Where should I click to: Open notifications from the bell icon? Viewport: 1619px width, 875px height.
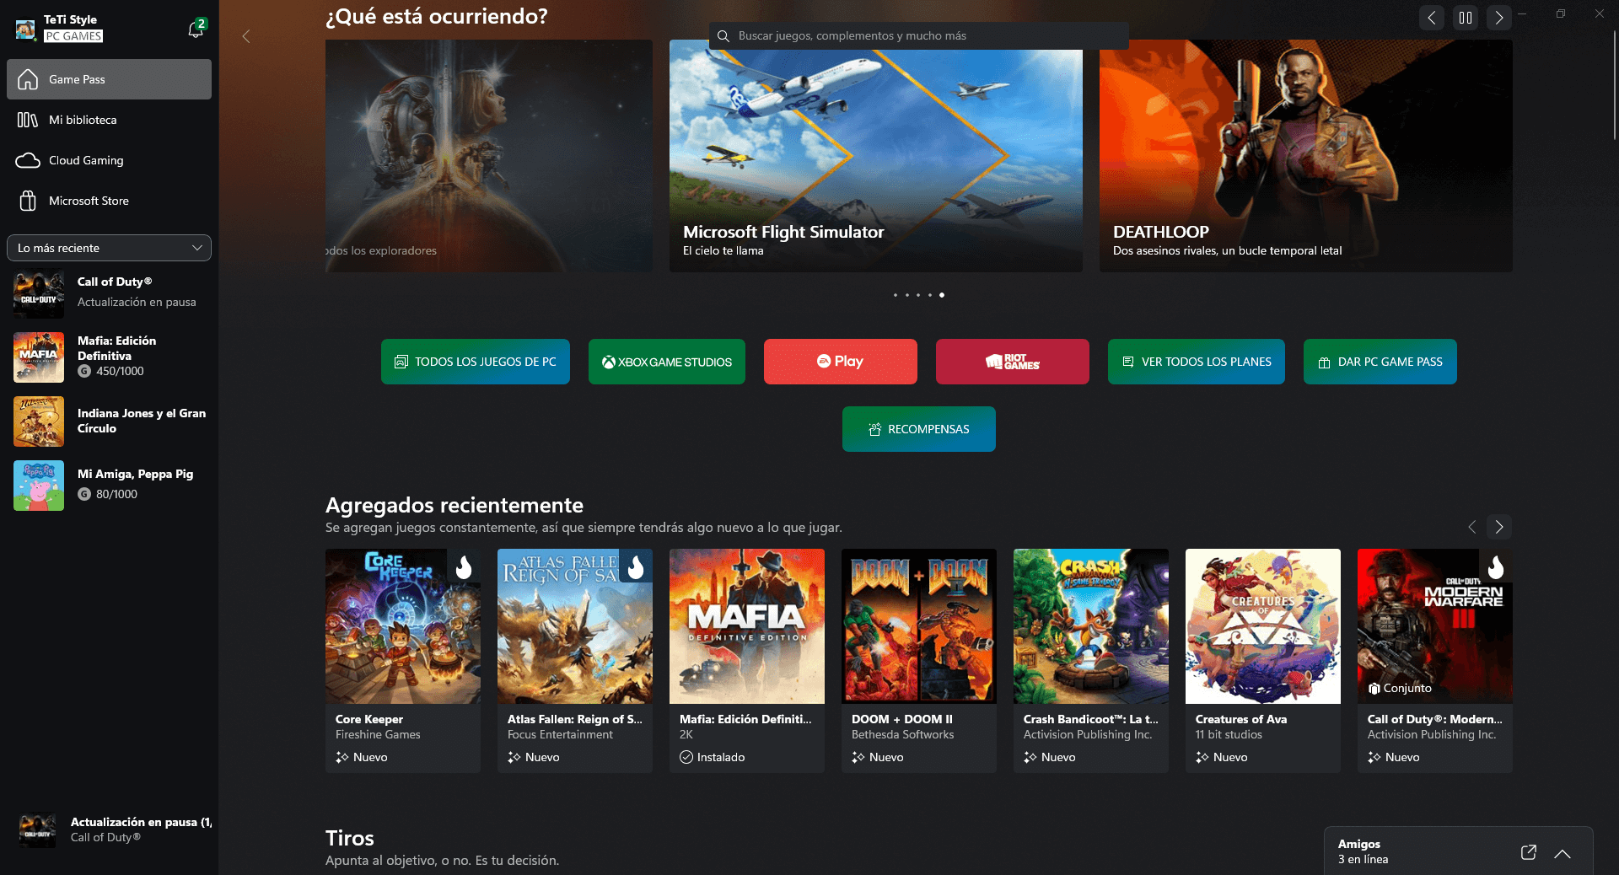coord(196,28)
